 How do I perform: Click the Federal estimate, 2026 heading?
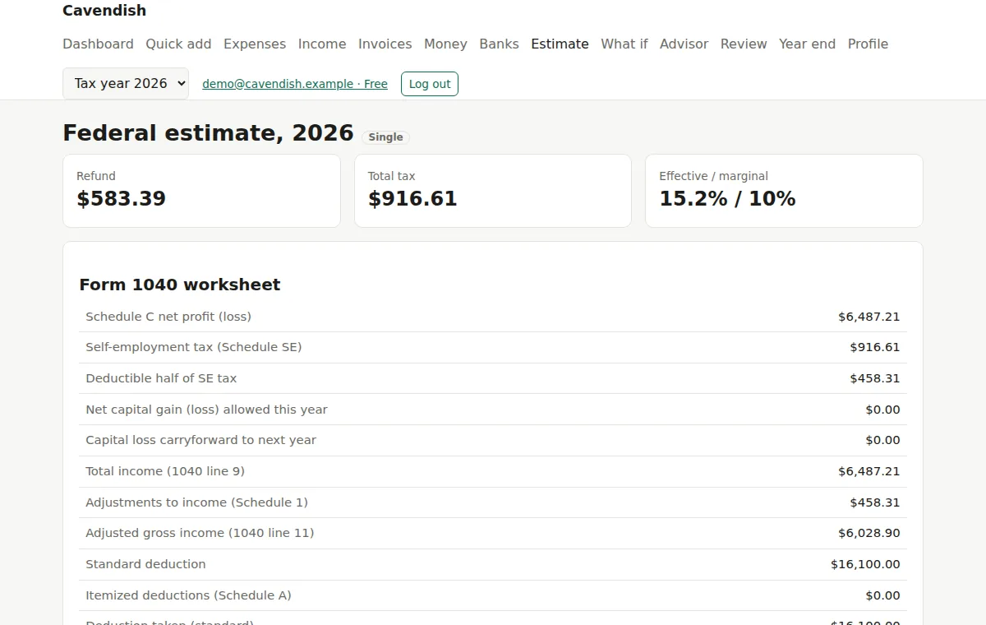(x=208, y=133)
